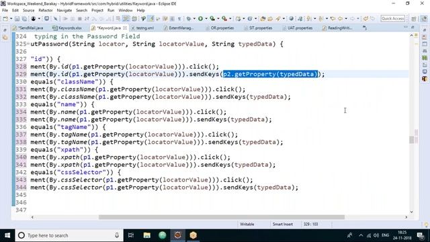
Task: Click the Previous Annotation icon
Action: 320,19
